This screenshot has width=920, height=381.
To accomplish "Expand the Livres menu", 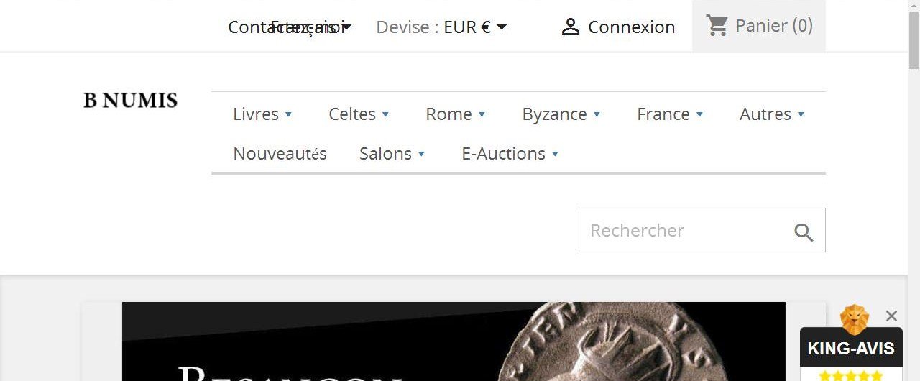I will pos(262,114).
